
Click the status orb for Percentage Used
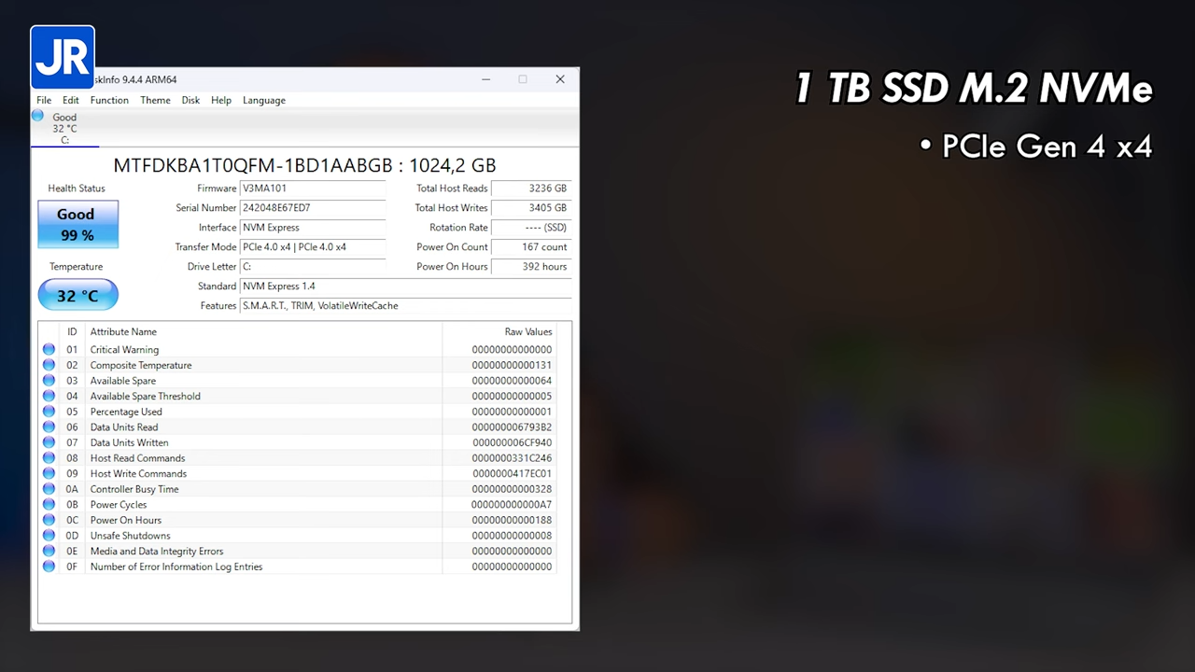tap(49, 412)
